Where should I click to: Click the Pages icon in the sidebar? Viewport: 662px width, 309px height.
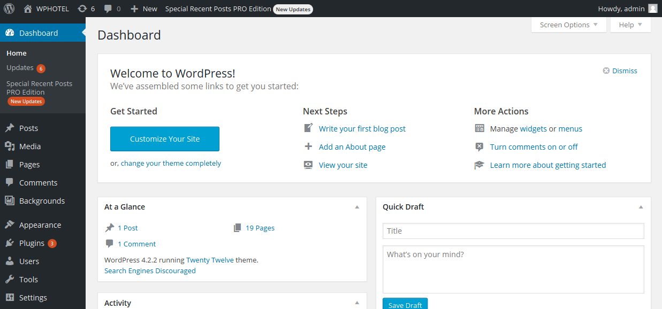point(10,165)
